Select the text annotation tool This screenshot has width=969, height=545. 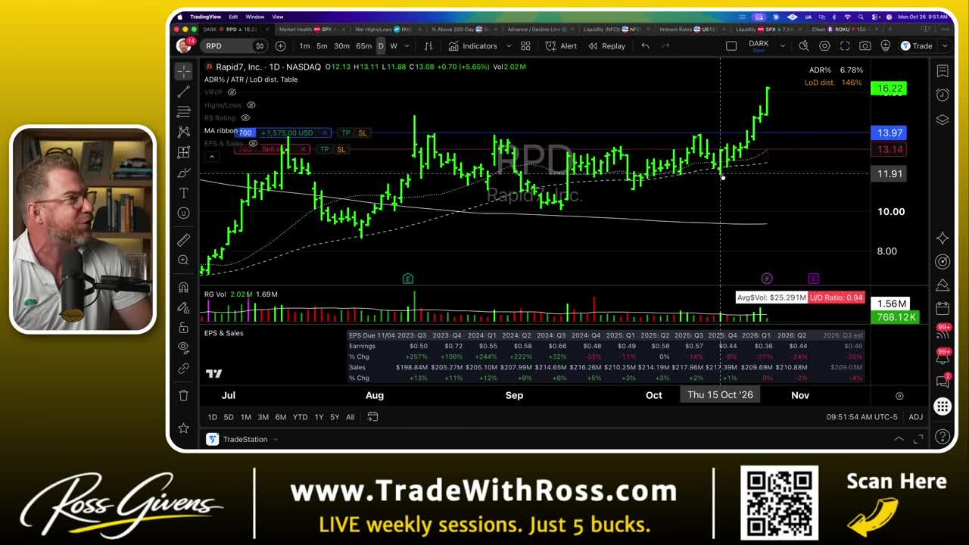pyautogui.click(x=183, y=193)
